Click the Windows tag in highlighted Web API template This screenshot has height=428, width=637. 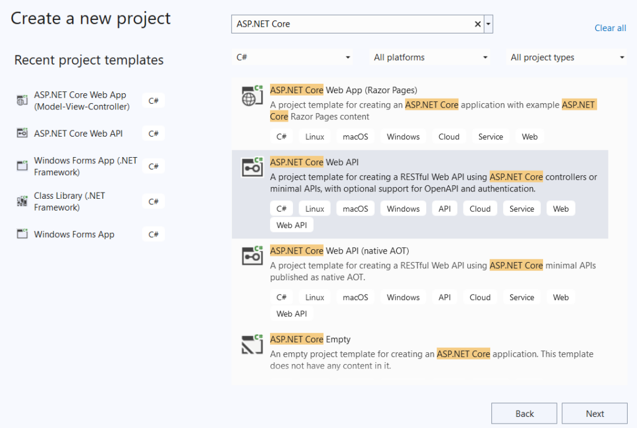tap(403, 209)
